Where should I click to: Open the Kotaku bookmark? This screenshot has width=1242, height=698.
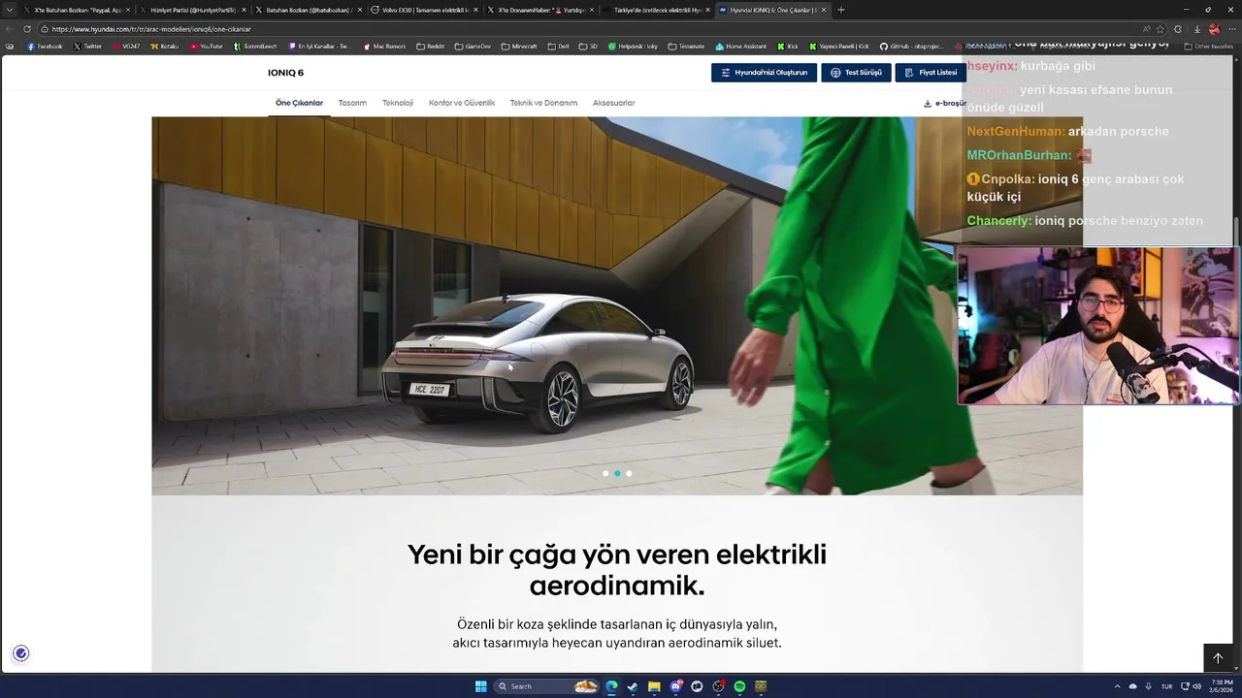pos(165,46)
